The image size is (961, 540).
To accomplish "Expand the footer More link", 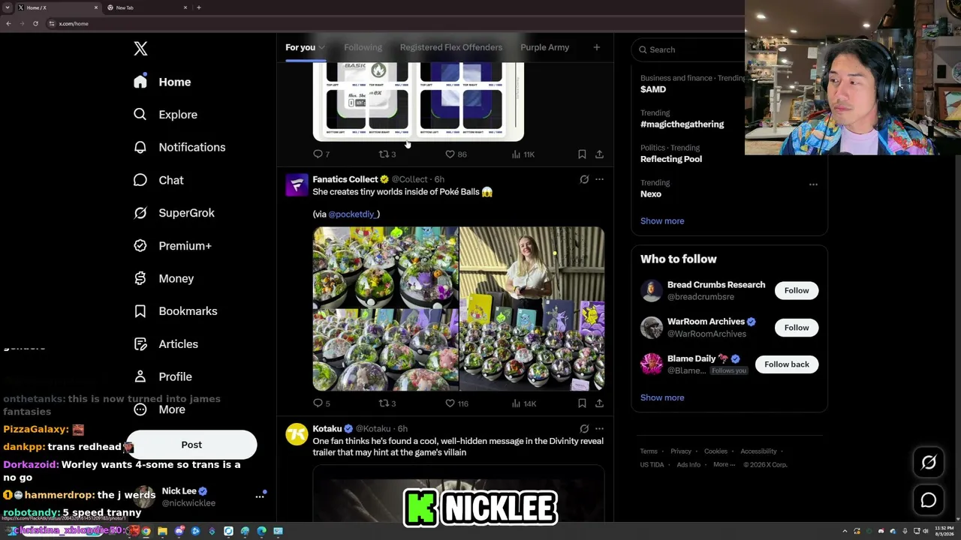I will point(725,465).
